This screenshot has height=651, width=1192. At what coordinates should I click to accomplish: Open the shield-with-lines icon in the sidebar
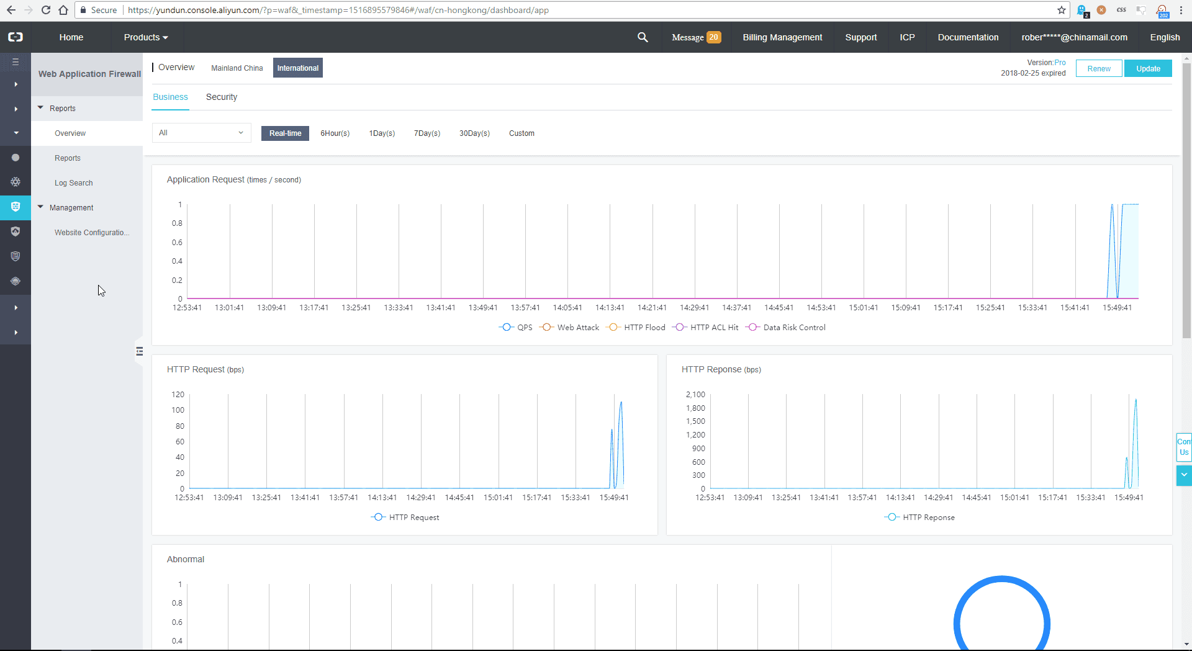[16, 256]
